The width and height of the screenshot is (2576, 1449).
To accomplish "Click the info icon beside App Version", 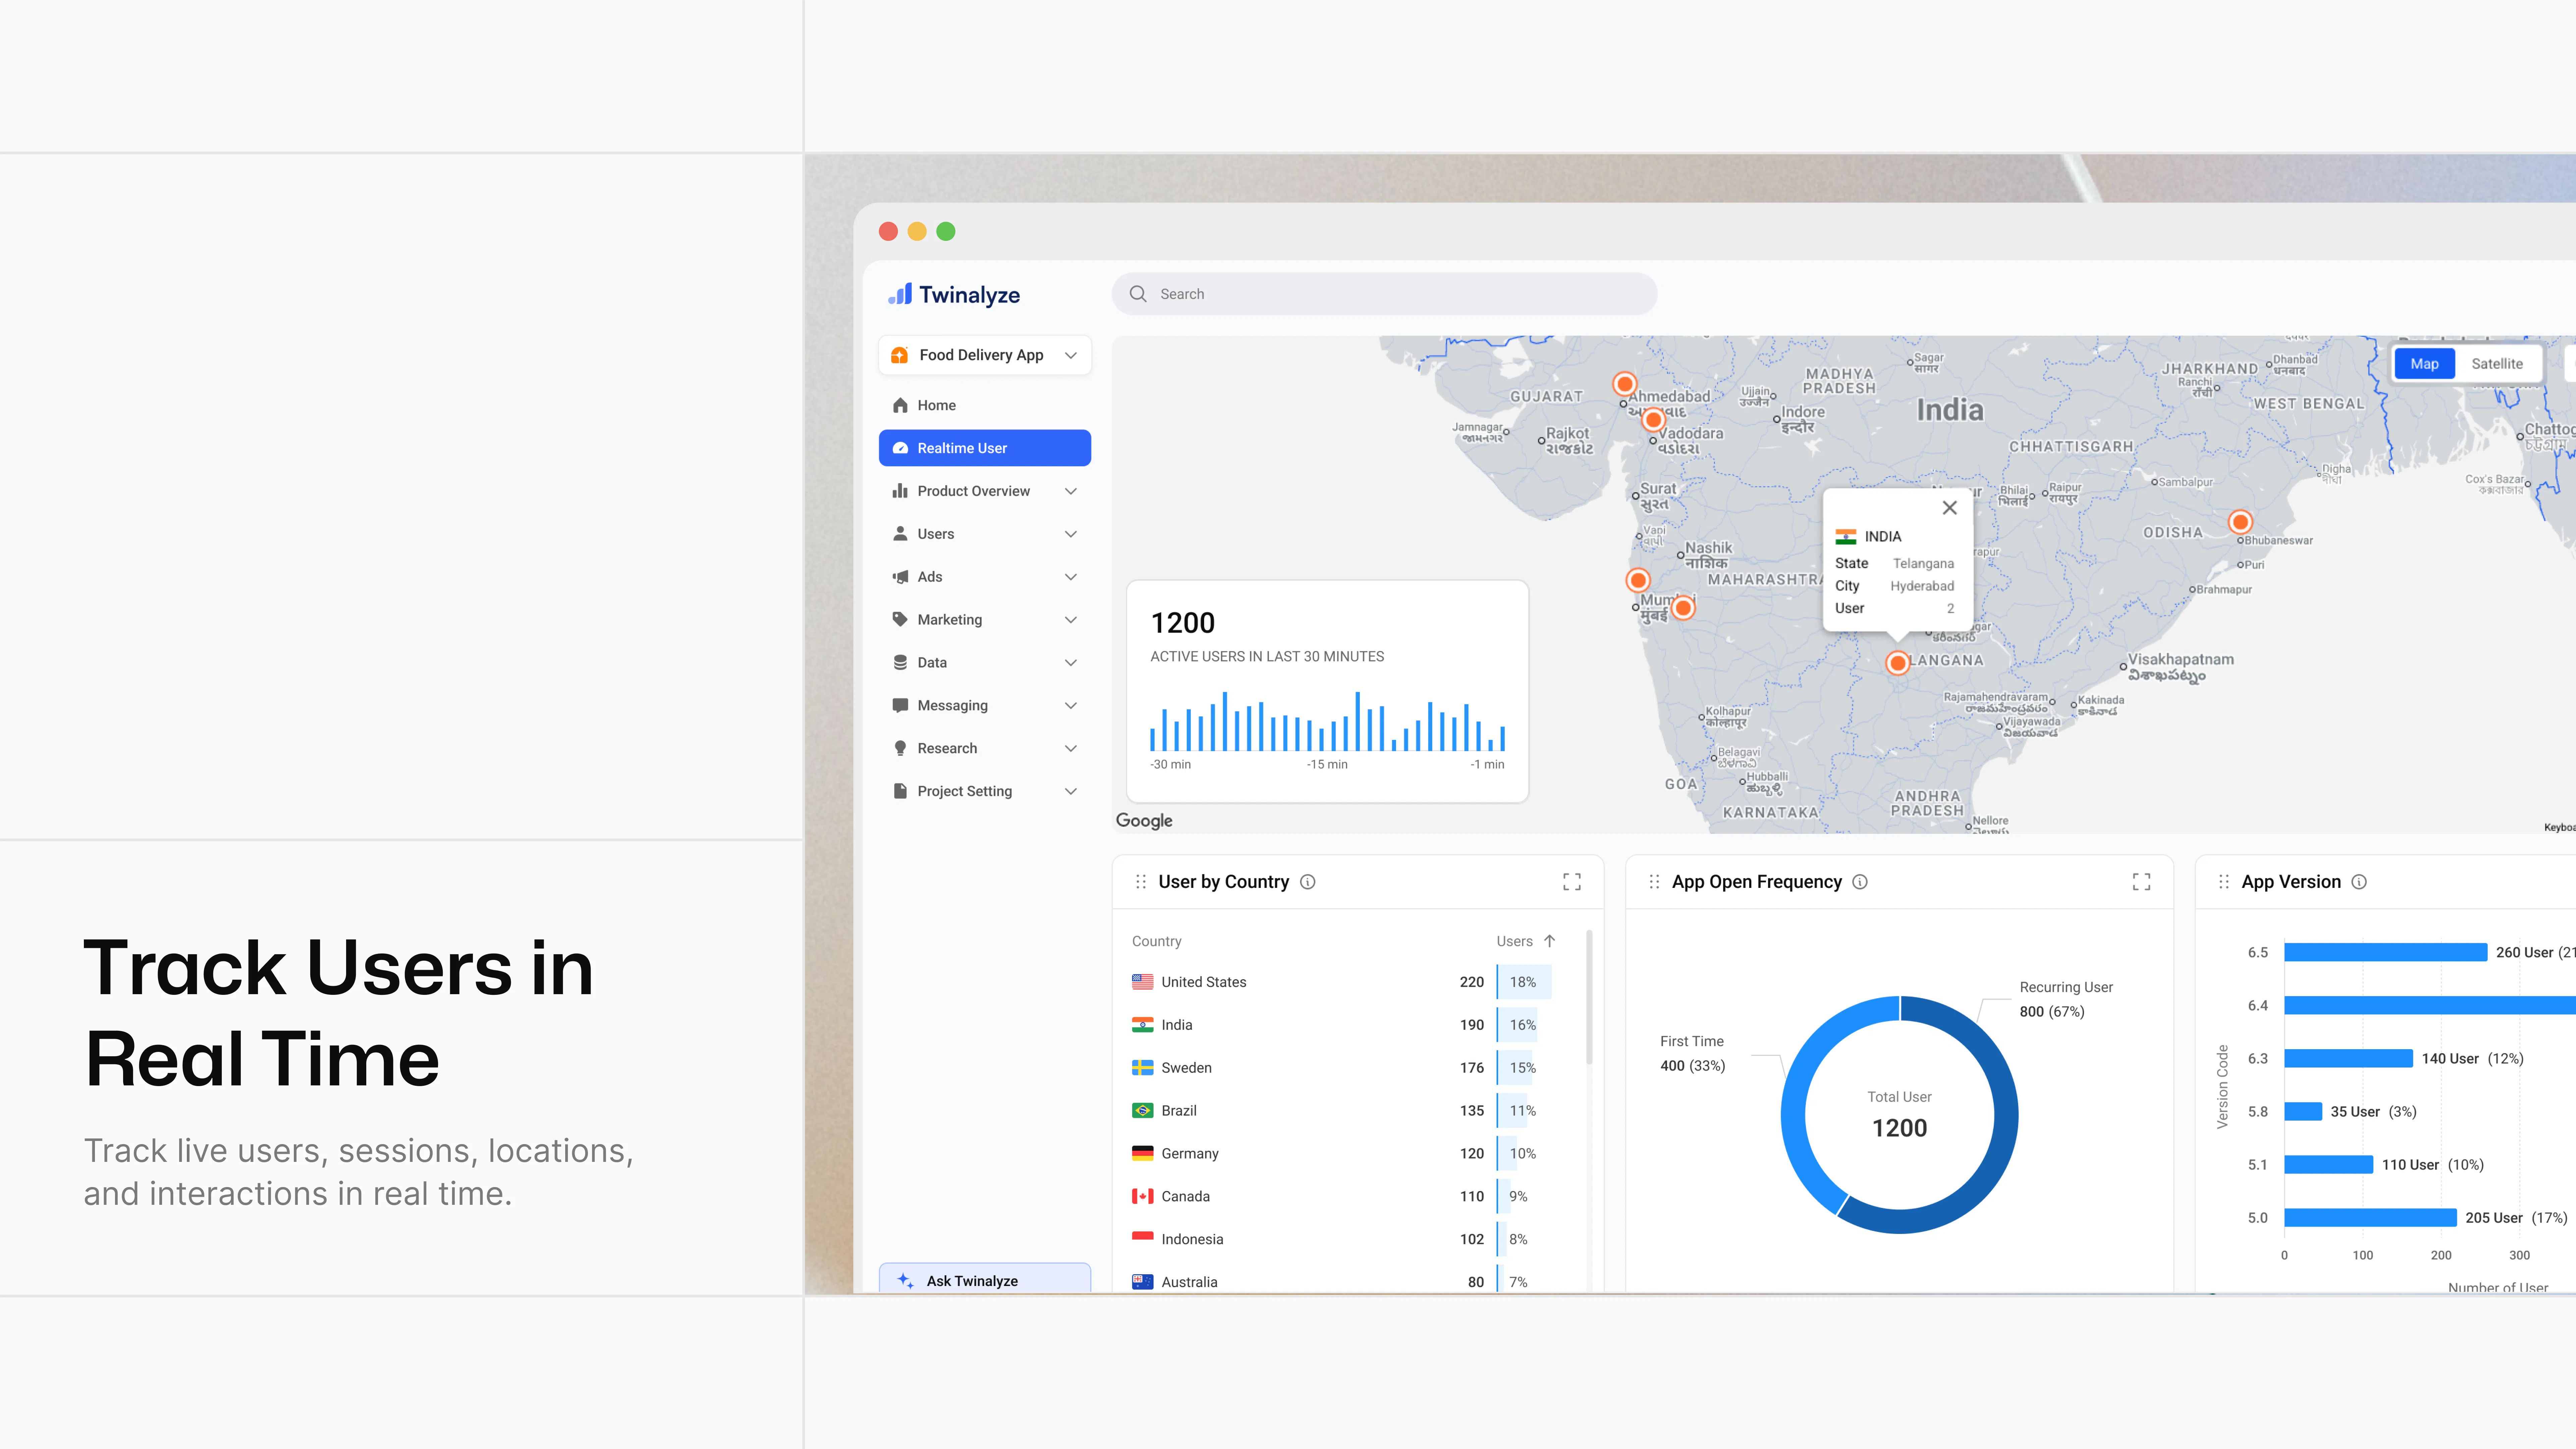I will 2359,882.
